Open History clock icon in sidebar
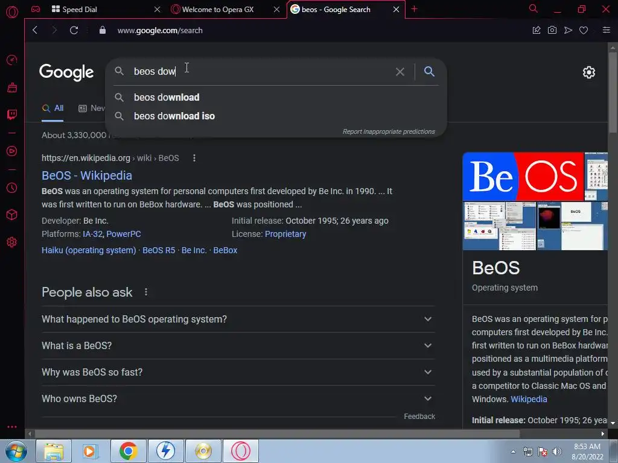The height and width of the screenshot is (463, 618). click(x=12, y=188)
